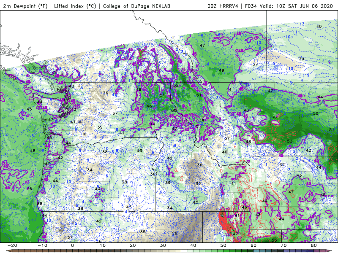
Task: Click the '00Z HRRRV4' model run label
Action: pos(223,6)
